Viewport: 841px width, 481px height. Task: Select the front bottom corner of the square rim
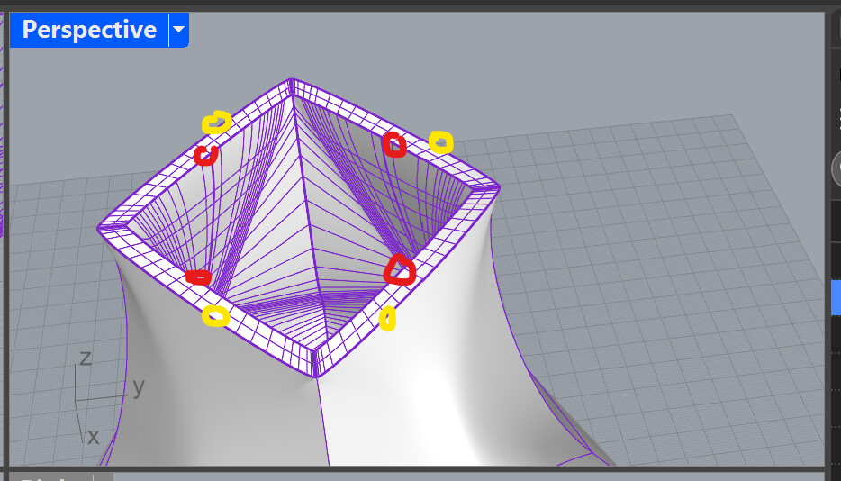(x=315, y=365)
